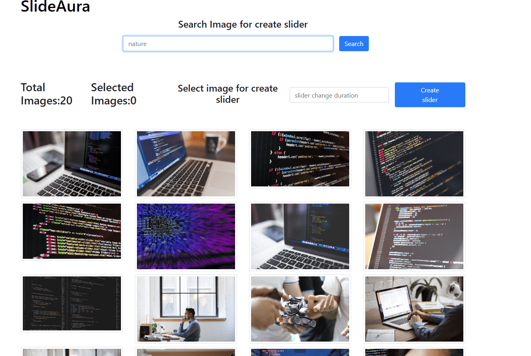
Task: Click the nature search input field
Action: 228,44
